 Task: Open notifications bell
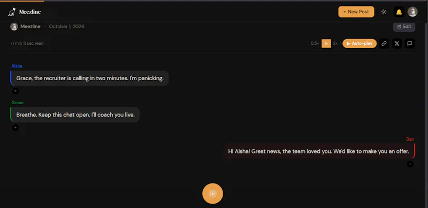[399, 12]
